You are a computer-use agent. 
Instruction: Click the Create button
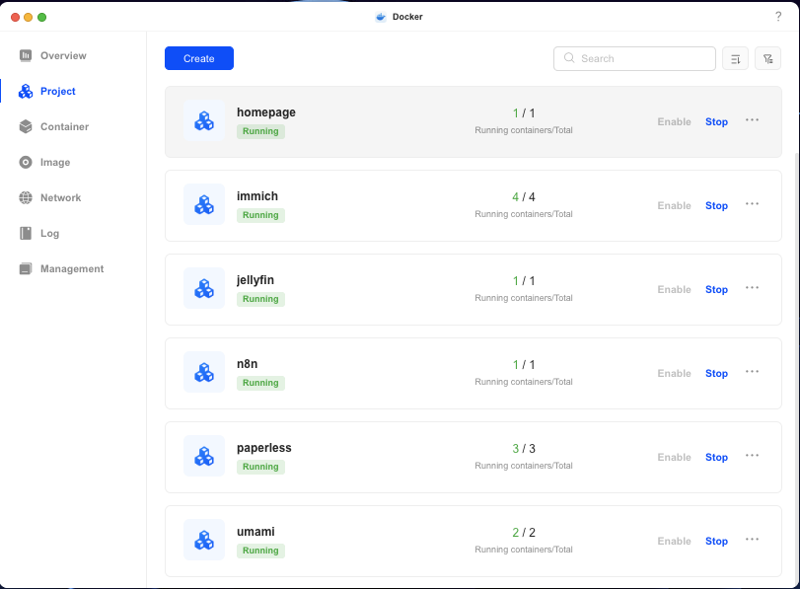(x=198, y=58)
